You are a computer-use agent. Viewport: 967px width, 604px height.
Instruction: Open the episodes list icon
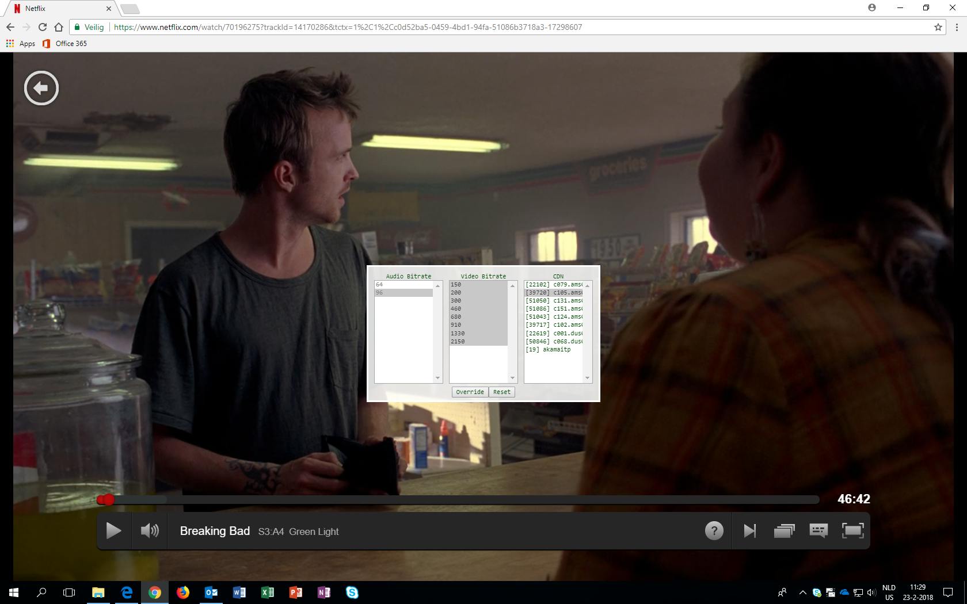(784, 530)
